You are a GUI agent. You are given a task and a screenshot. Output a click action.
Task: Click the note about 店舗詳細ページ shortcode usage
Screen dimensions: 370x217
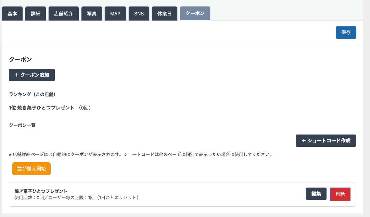coord(141,154)
